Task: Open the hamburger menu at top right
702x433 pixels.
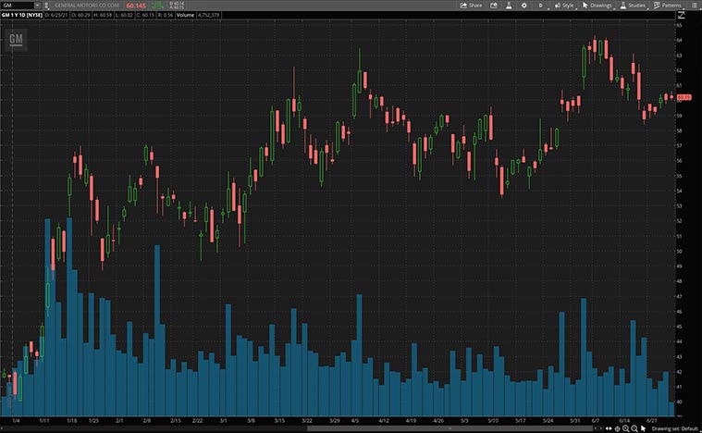Action: tap(694, 5)
